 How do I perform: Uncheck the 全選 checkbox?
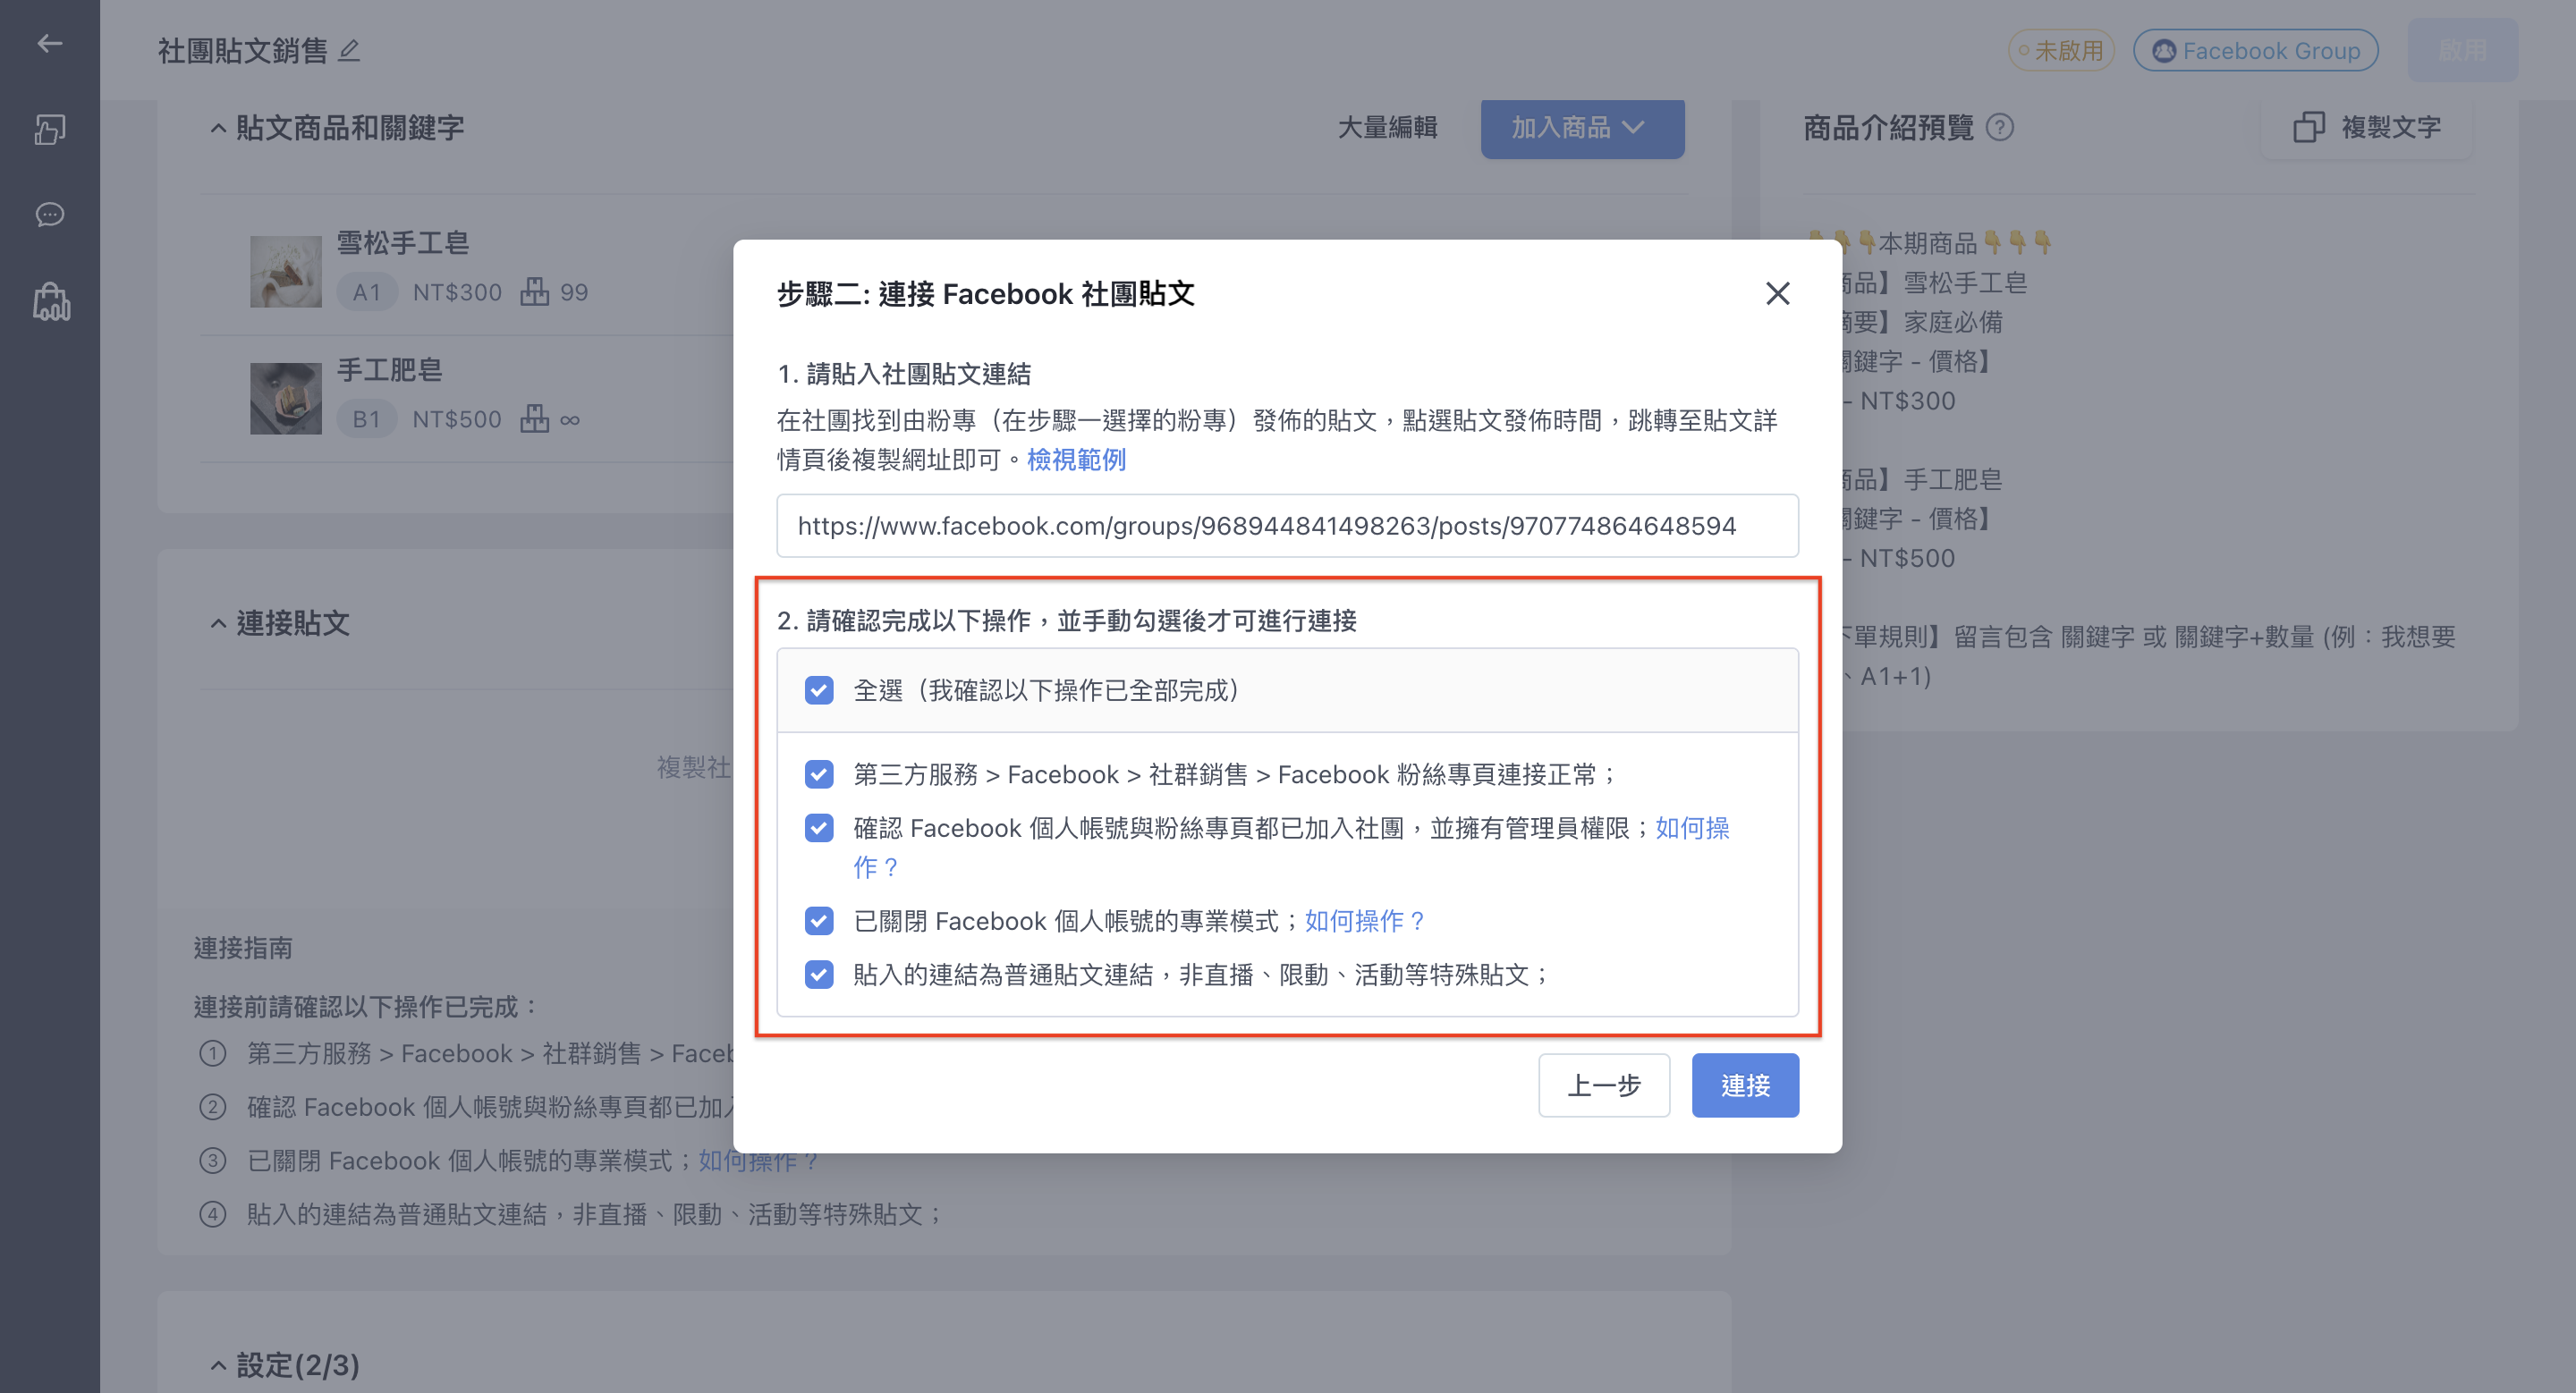pos(819,690)
